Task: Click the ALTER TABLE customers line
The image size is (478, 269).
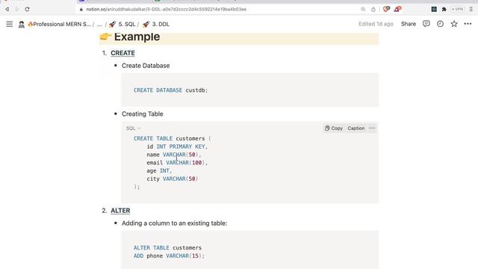Action: pos(167,247)
